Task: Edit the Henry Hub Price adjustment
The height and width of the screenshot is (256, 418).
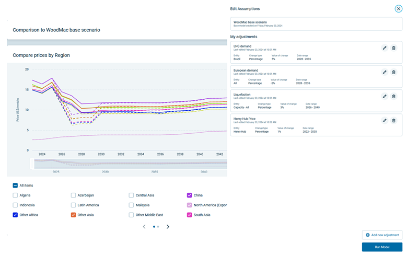Action: 385,121
